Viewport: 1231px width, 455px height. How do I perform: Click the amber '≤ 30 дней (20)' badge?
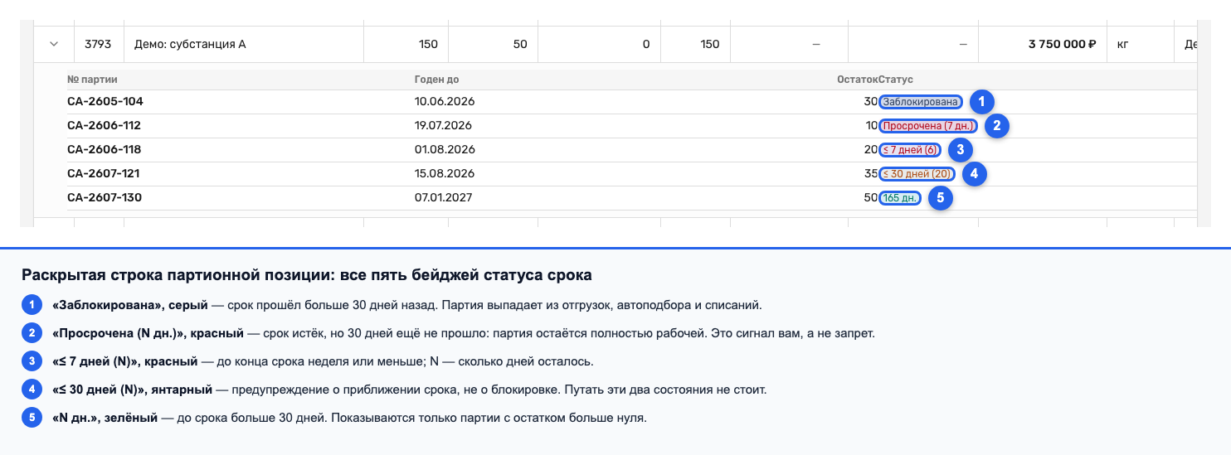tap(917, 174)
